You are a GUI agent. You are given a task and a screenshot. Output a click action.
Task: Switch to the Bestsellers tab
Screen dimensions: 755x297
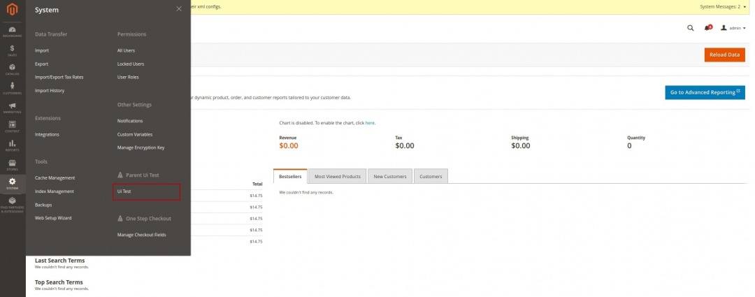[x=290, y=176]
